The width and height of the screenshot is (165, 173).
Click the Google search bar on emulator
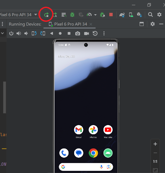(86, 167)
